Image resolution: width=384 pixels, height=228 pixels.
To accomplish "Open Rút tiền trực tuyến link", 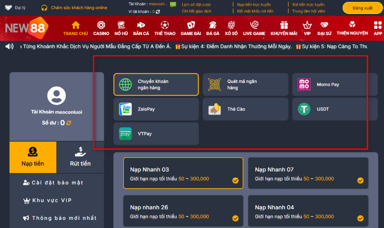I will click(x=308, y=5).
